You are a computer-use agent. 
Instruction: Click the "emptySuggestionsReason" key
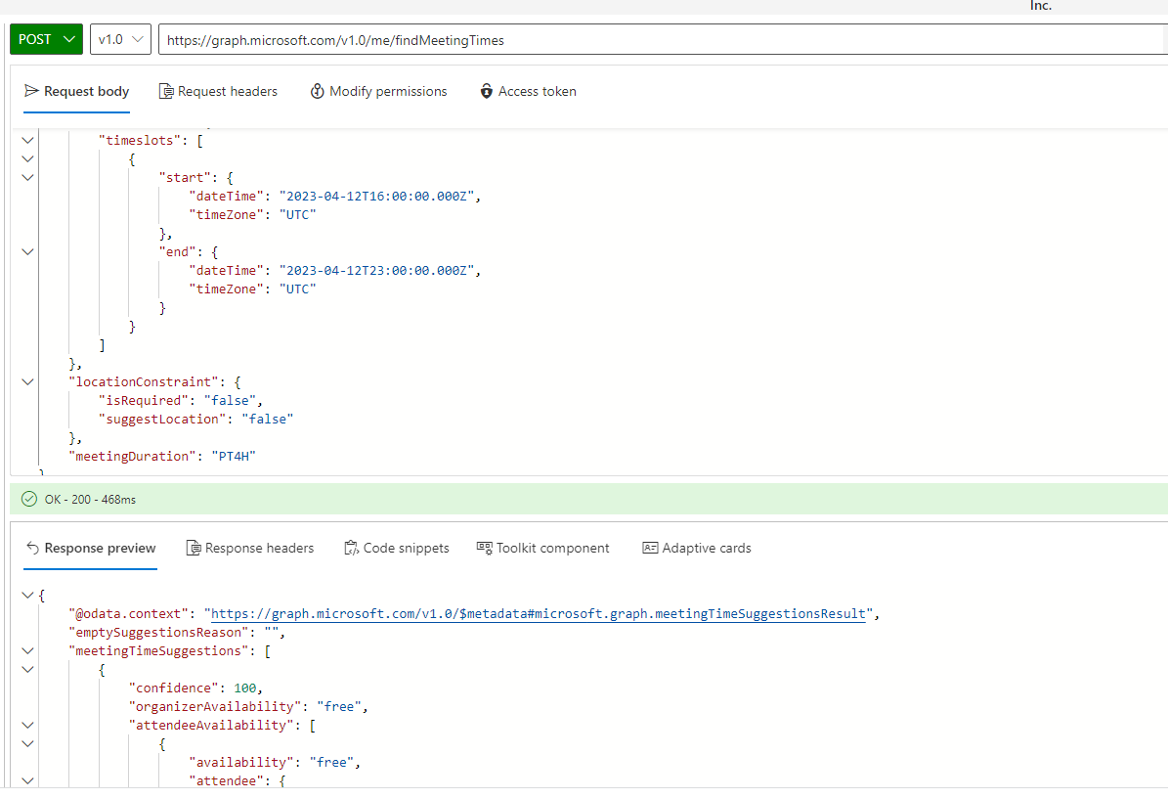158,632
